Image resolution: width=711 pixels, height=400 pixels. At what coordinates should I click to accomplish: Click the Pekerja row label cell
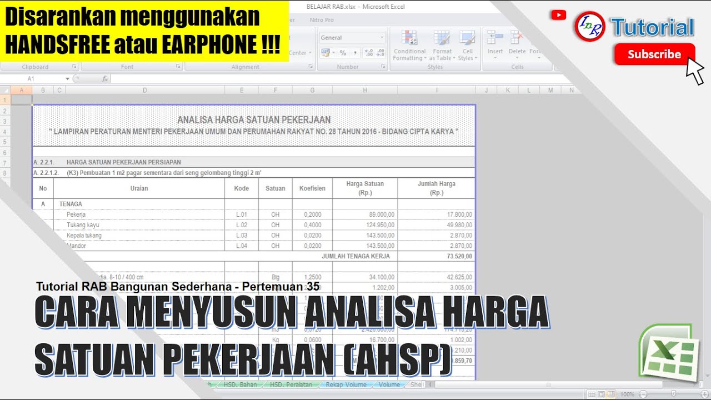[76, 214]
